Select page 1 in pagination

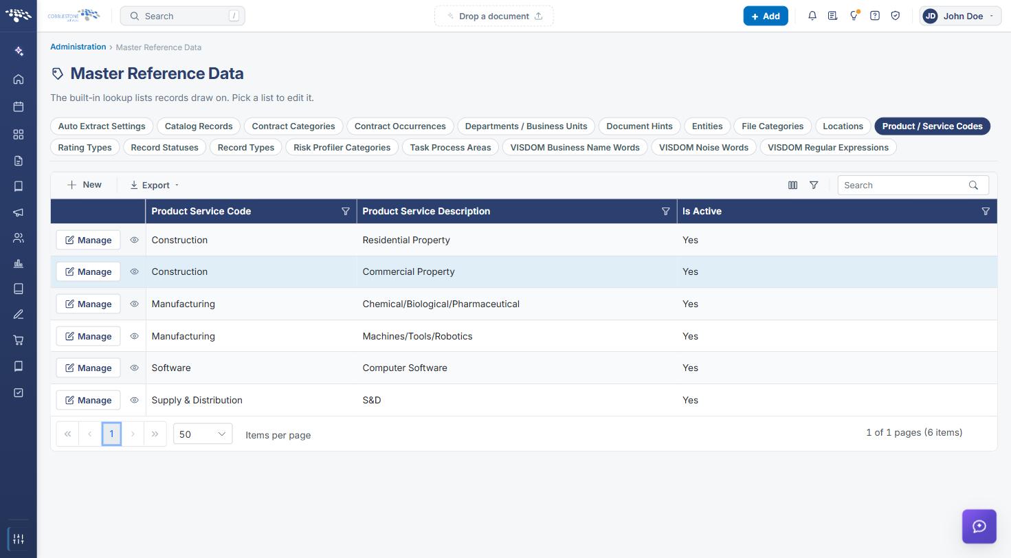point(111,434)
